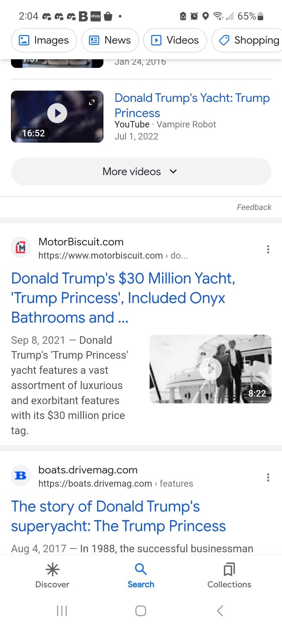Image resolution: width=282 pixels, height=627 pixels.
Task: Tap the MotorBiscuit site favicon
Action: tap(20, 247)
